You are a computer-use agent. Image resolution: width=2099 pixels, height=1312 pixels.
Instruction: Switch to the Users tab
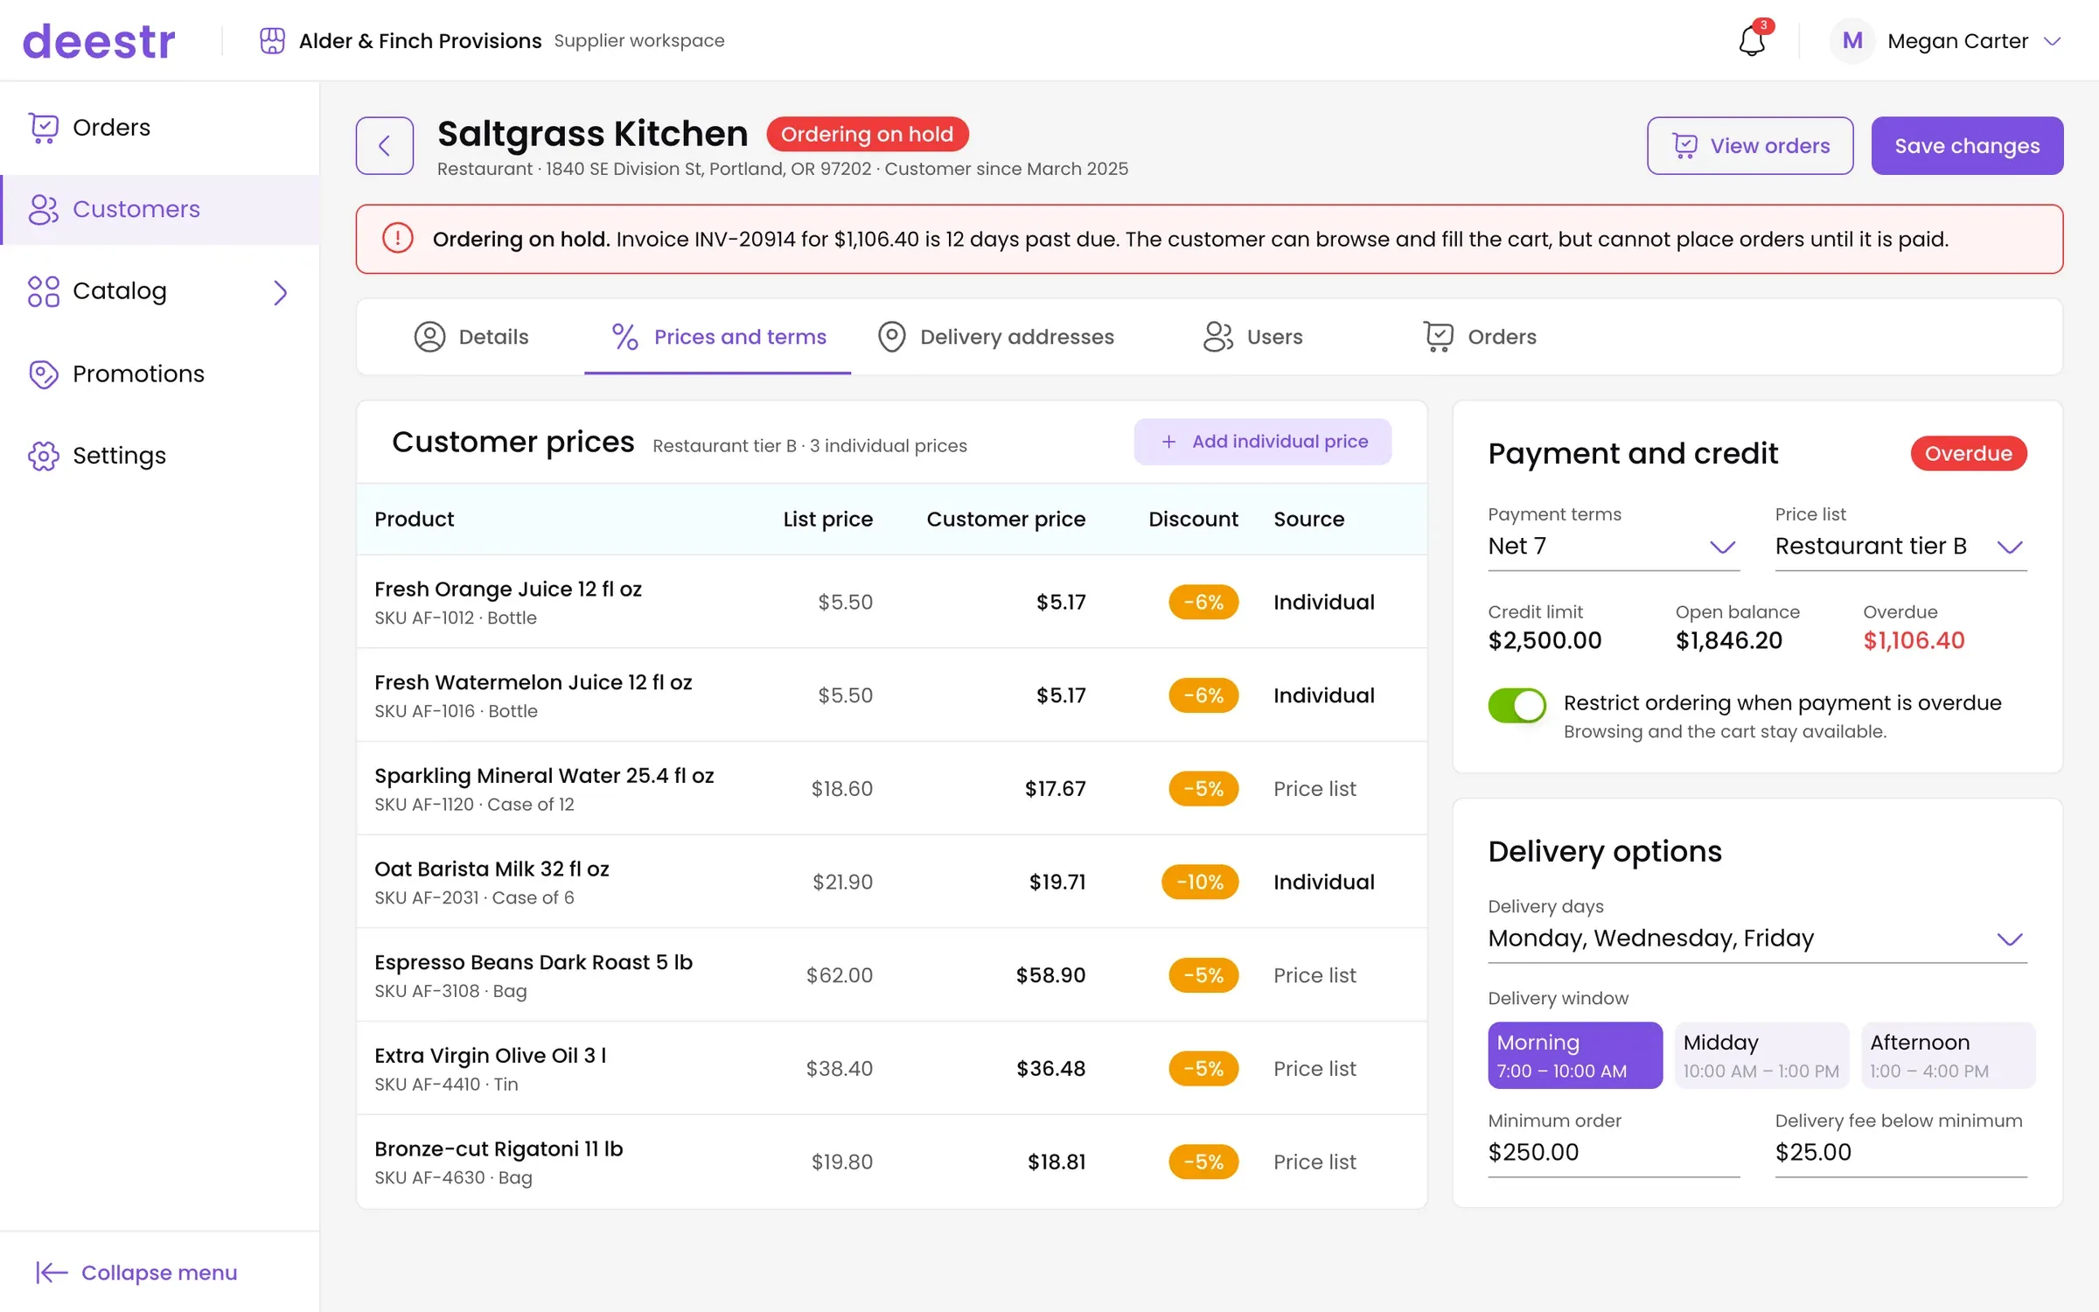pyautogui.click(x=1252, y=337)
